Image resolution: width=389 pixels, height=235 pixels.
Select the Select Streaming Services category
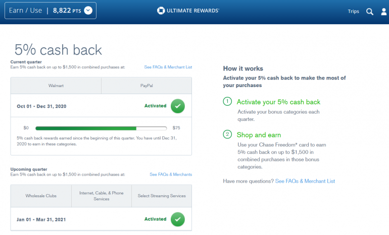point(162,196)
